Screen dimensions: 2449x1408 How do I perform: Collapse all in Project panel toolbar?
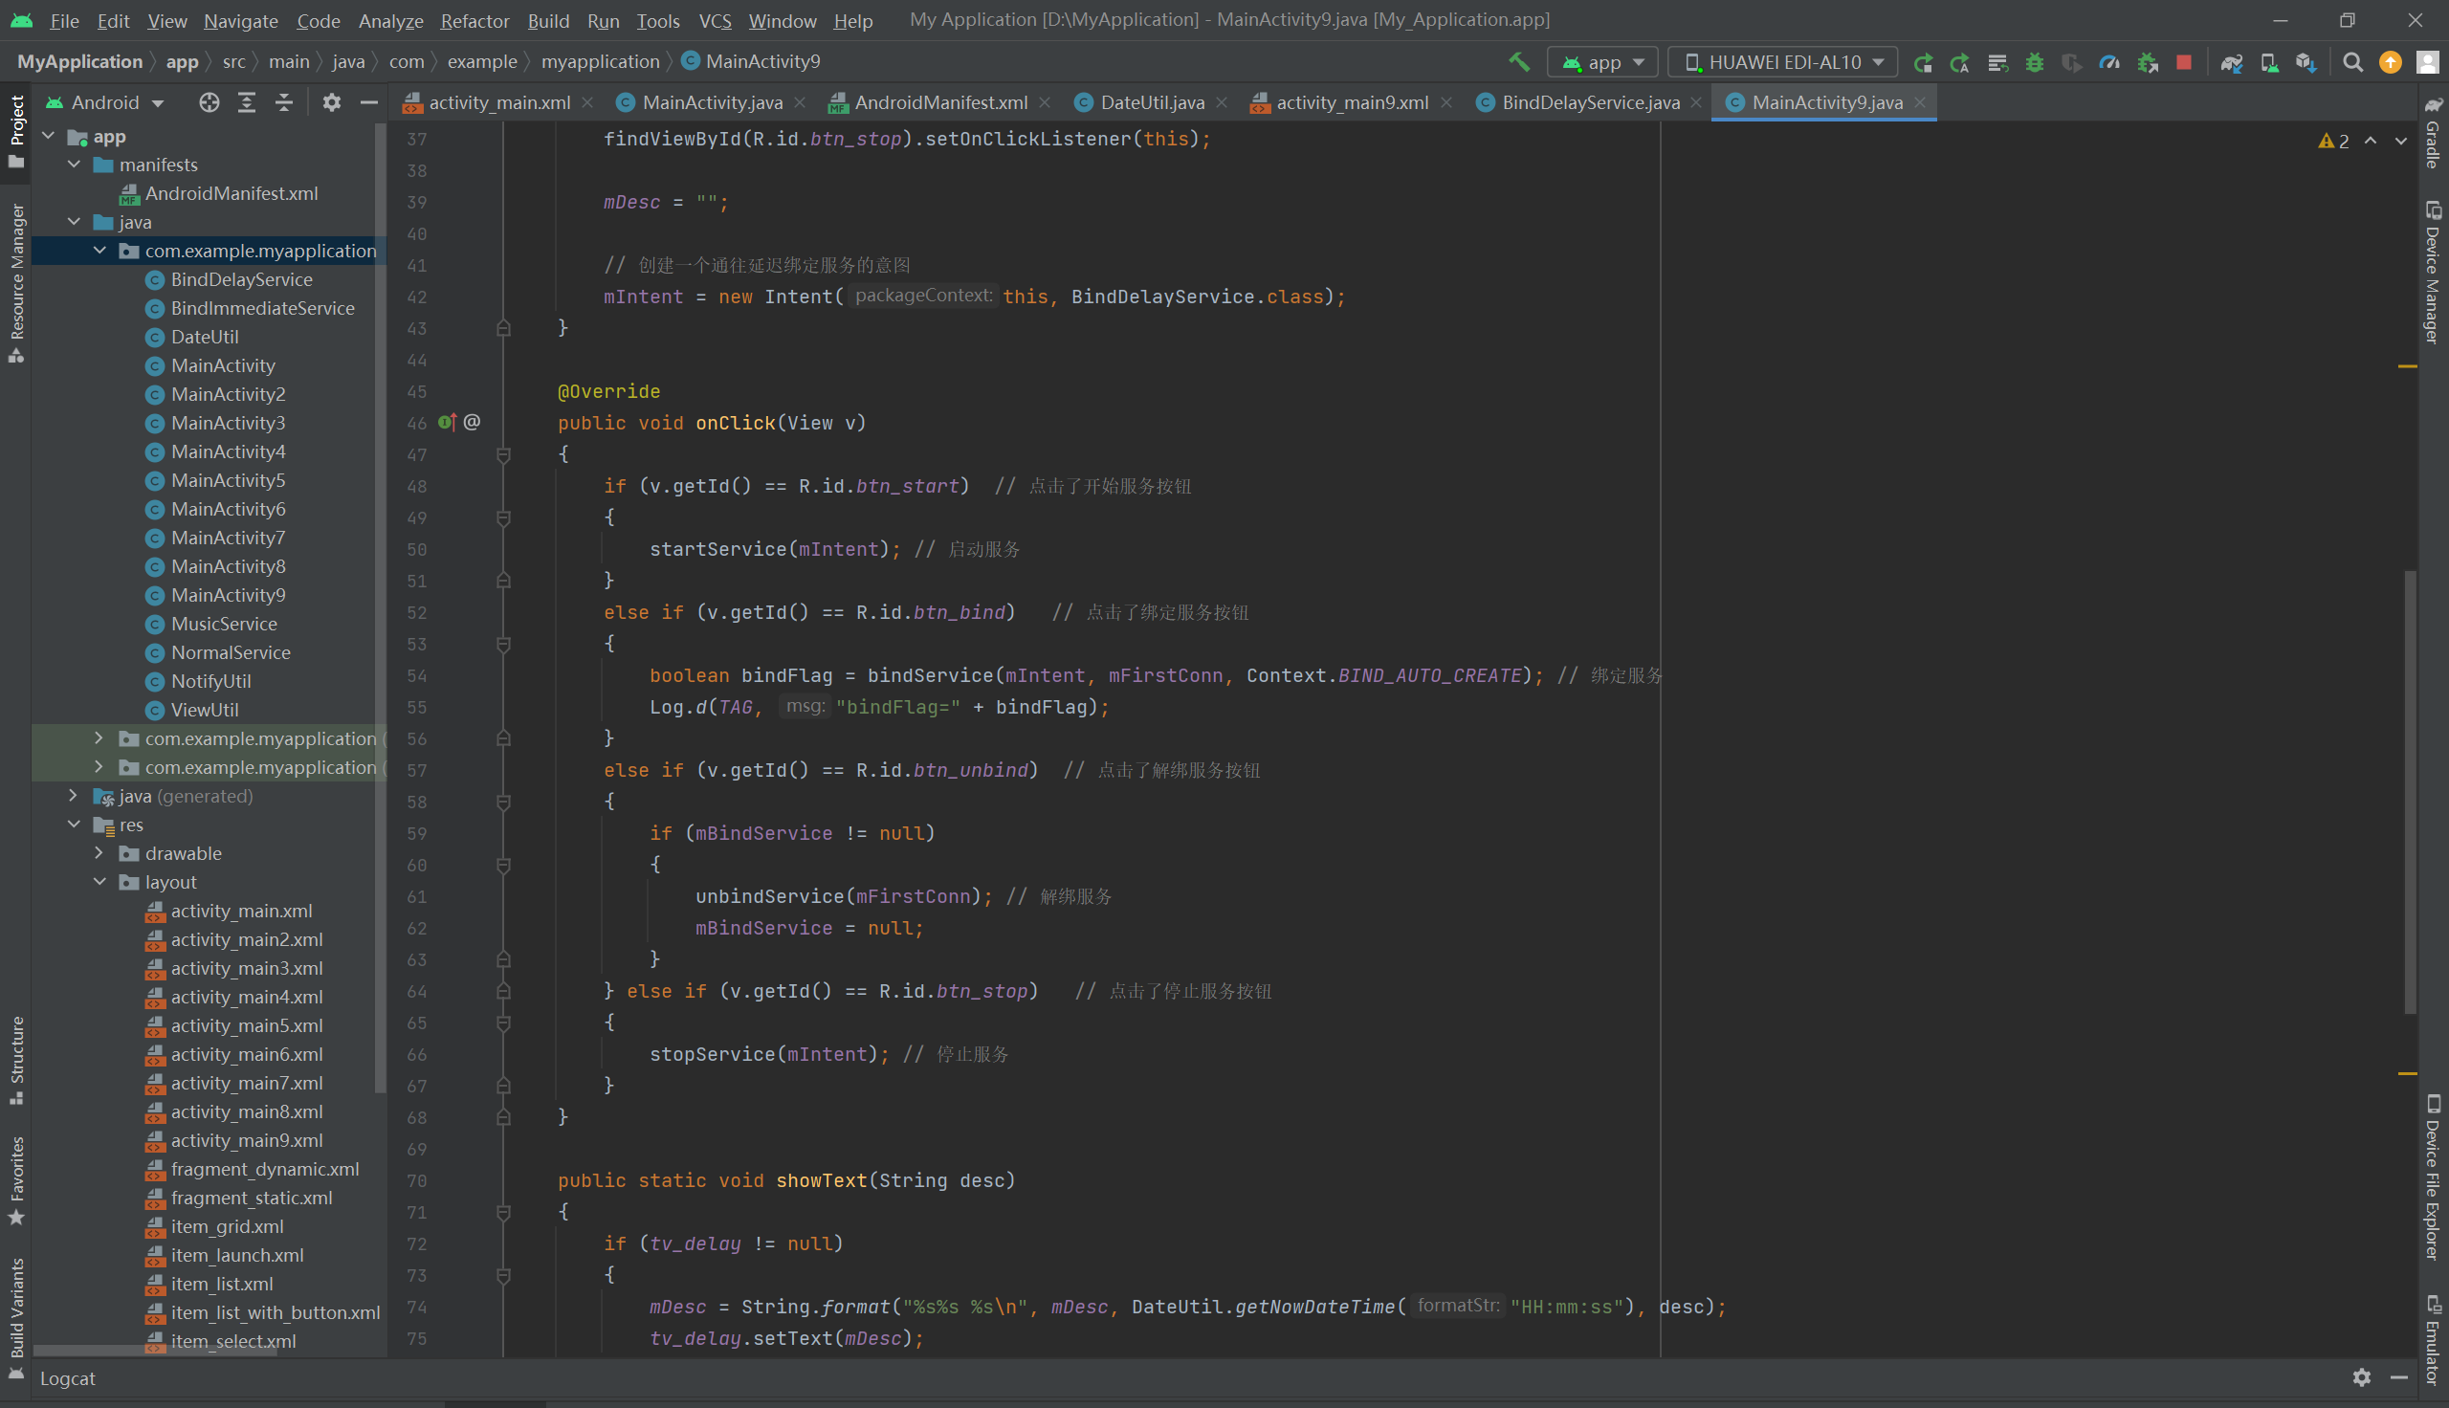[x=283, y=102]
